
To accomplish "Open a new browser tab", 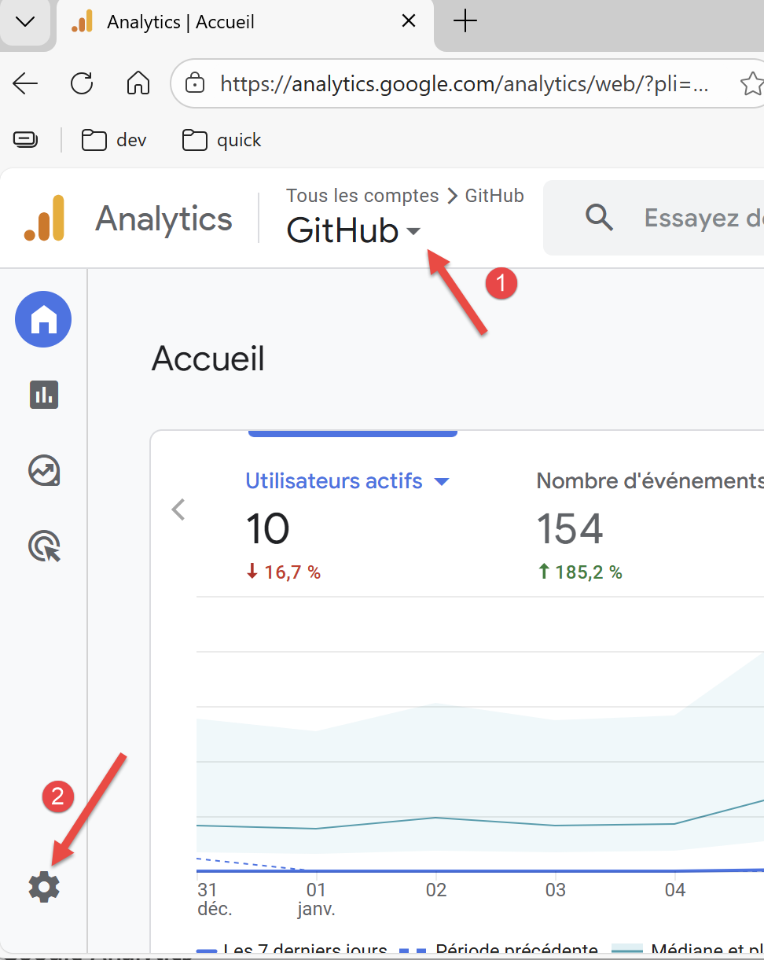I will pyautogui.click(x=465, y=22).
